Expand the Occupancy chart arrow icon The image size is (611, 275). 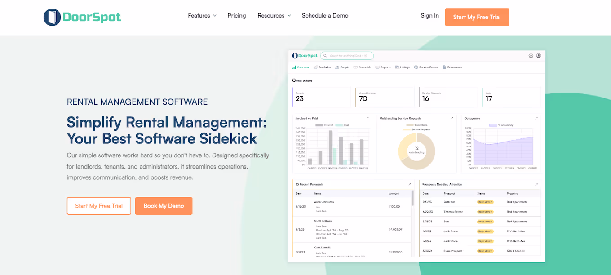pyautogui.click(x=536, y=118)
